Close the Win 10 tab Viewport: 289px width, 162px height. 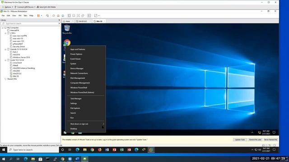104,21
